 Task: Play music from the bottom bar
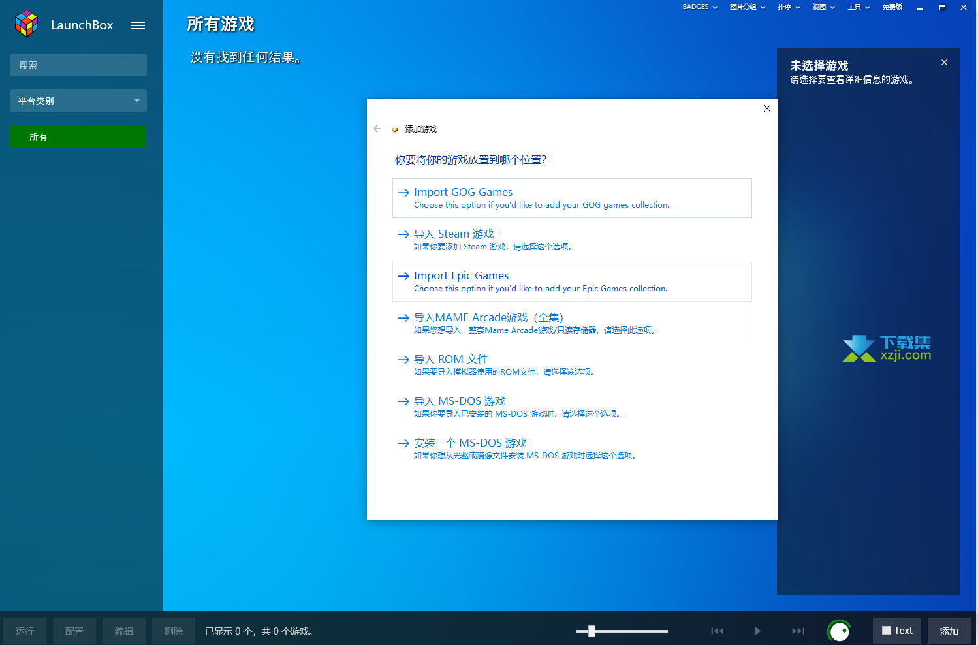point(757,631)
